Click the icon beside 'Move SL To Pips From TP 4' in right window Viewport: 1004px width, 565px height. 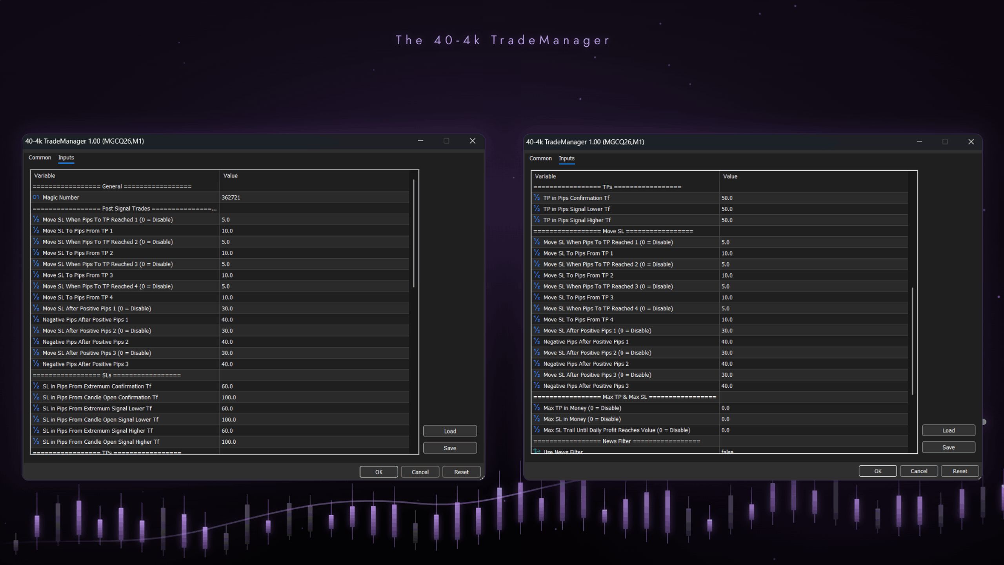[537, 320]
